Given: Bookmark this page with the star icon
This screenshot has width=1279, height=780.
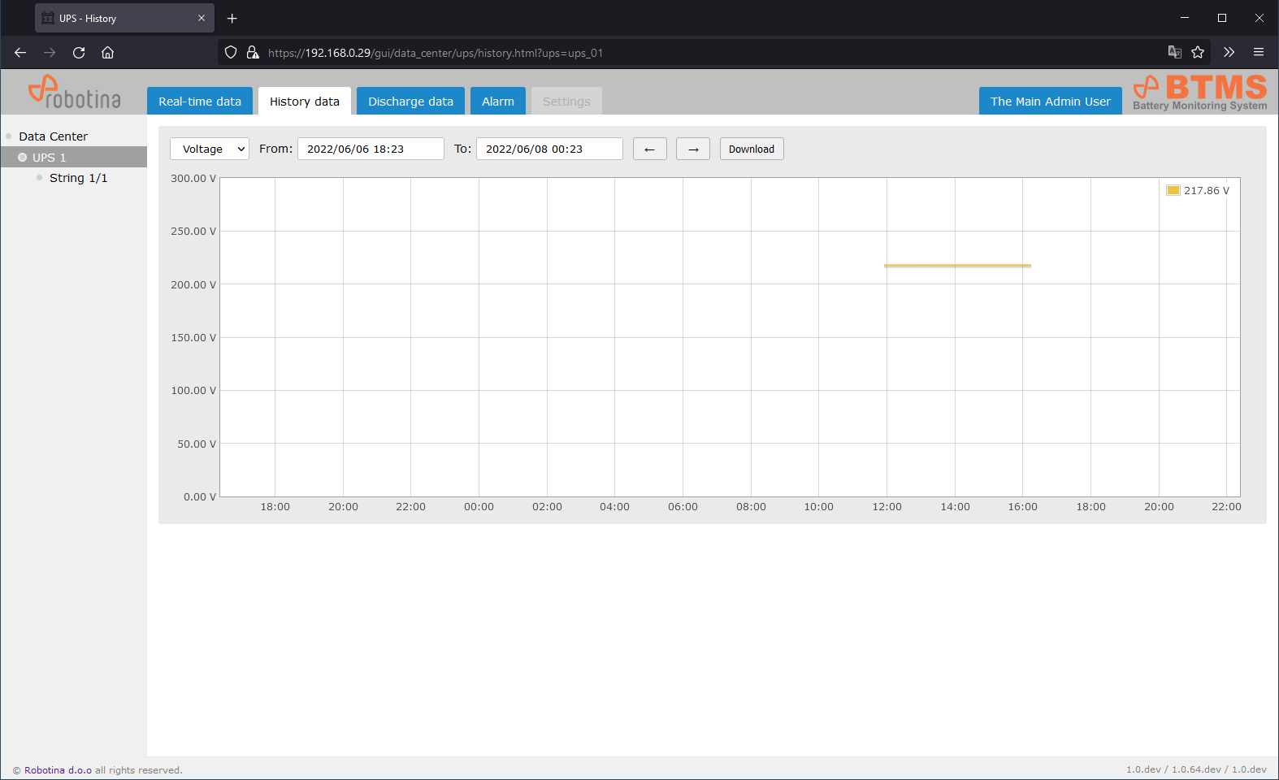Looking at the screenshot, I should point(1198,53).
